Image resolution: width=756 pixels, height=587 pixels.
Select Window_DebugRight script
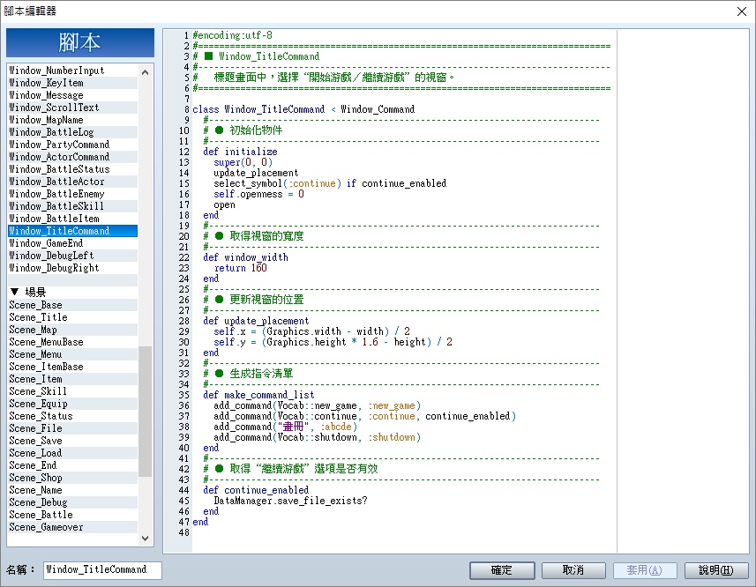[x=72, y=268]
